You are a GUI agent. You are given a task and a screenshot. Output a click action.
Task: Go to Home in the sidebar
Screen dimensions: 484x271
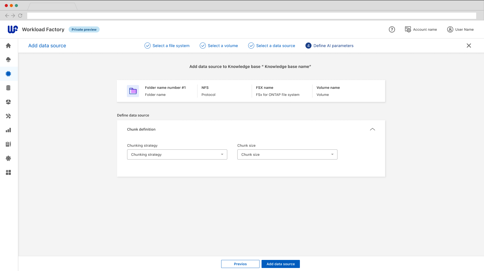tap(8, 46)
